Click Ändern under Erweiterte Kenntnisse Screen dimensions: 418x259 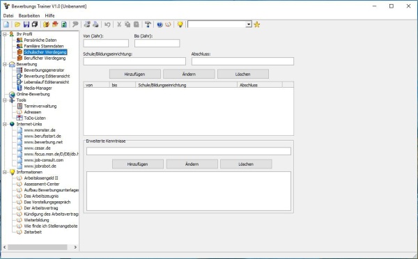point(192,164)
